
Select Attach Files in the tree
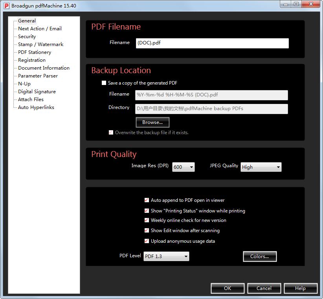point(31,100)
